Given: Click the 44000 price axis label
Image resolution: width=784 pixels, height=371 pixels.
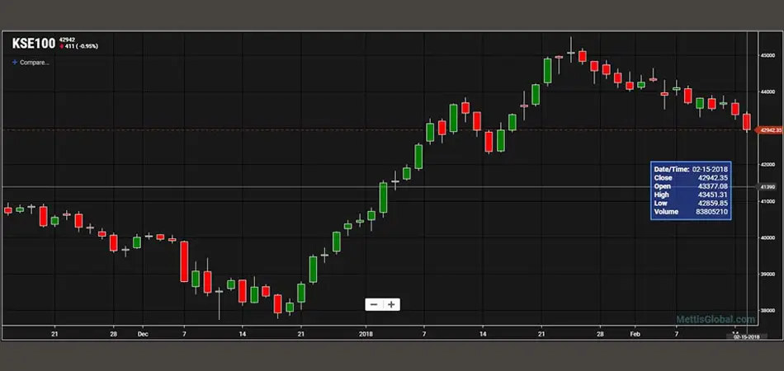Looking at the screenshot, I should pyautogui.click(x=768, y=92).
